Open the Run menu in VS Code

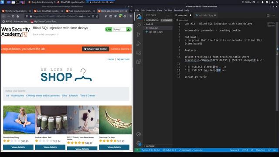pyautogui.click(x=170, y=10)
